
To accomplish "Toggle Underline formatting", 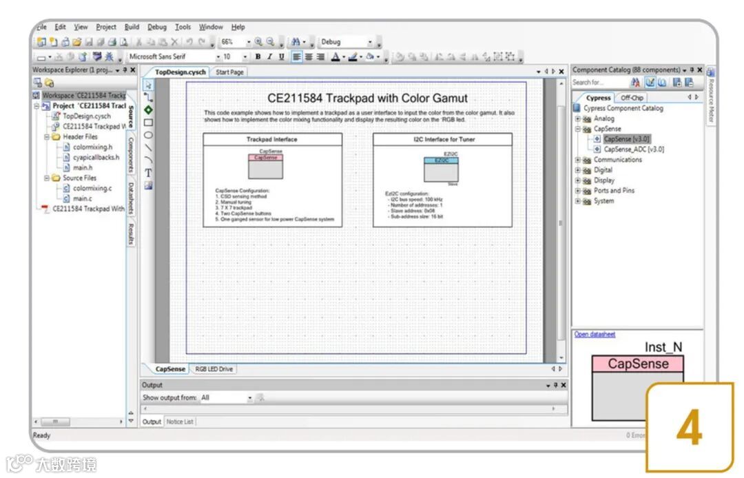I will coord(281,56).
